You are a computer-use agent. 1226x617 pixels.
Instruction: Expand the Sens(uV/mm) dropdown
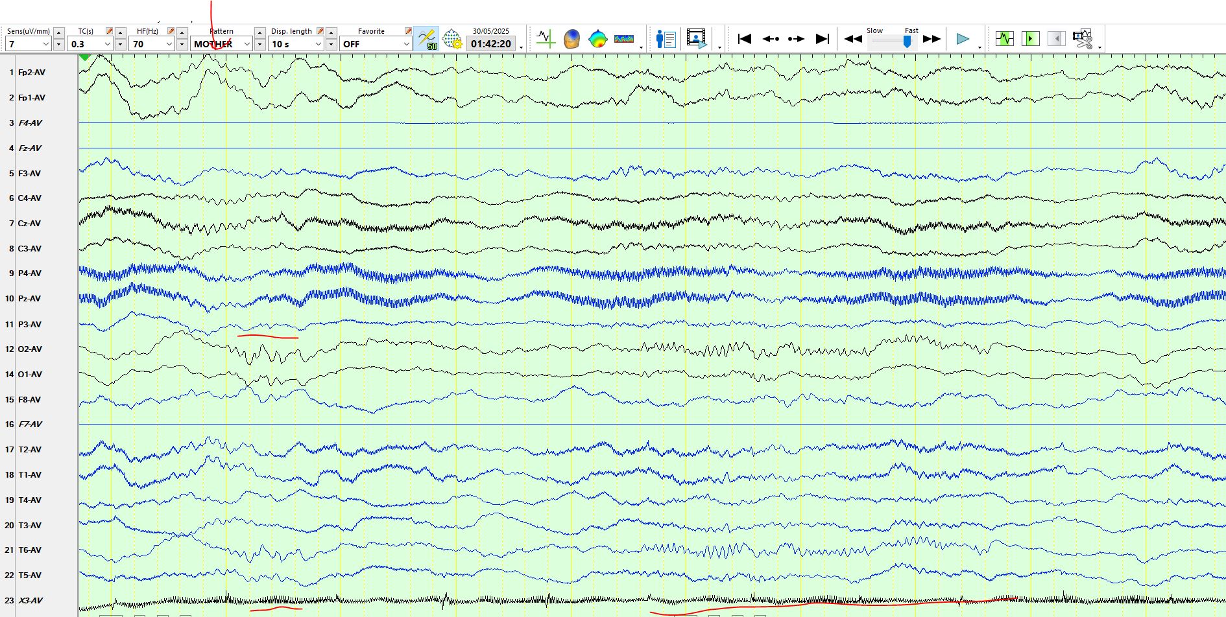coord(45,44)
